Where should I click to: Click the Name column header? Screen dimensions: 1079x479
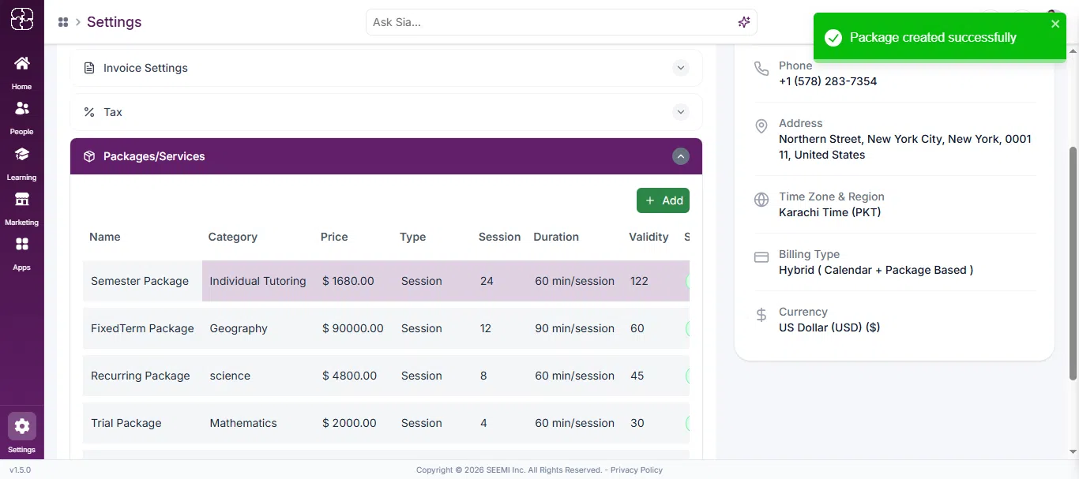point(105,237)
